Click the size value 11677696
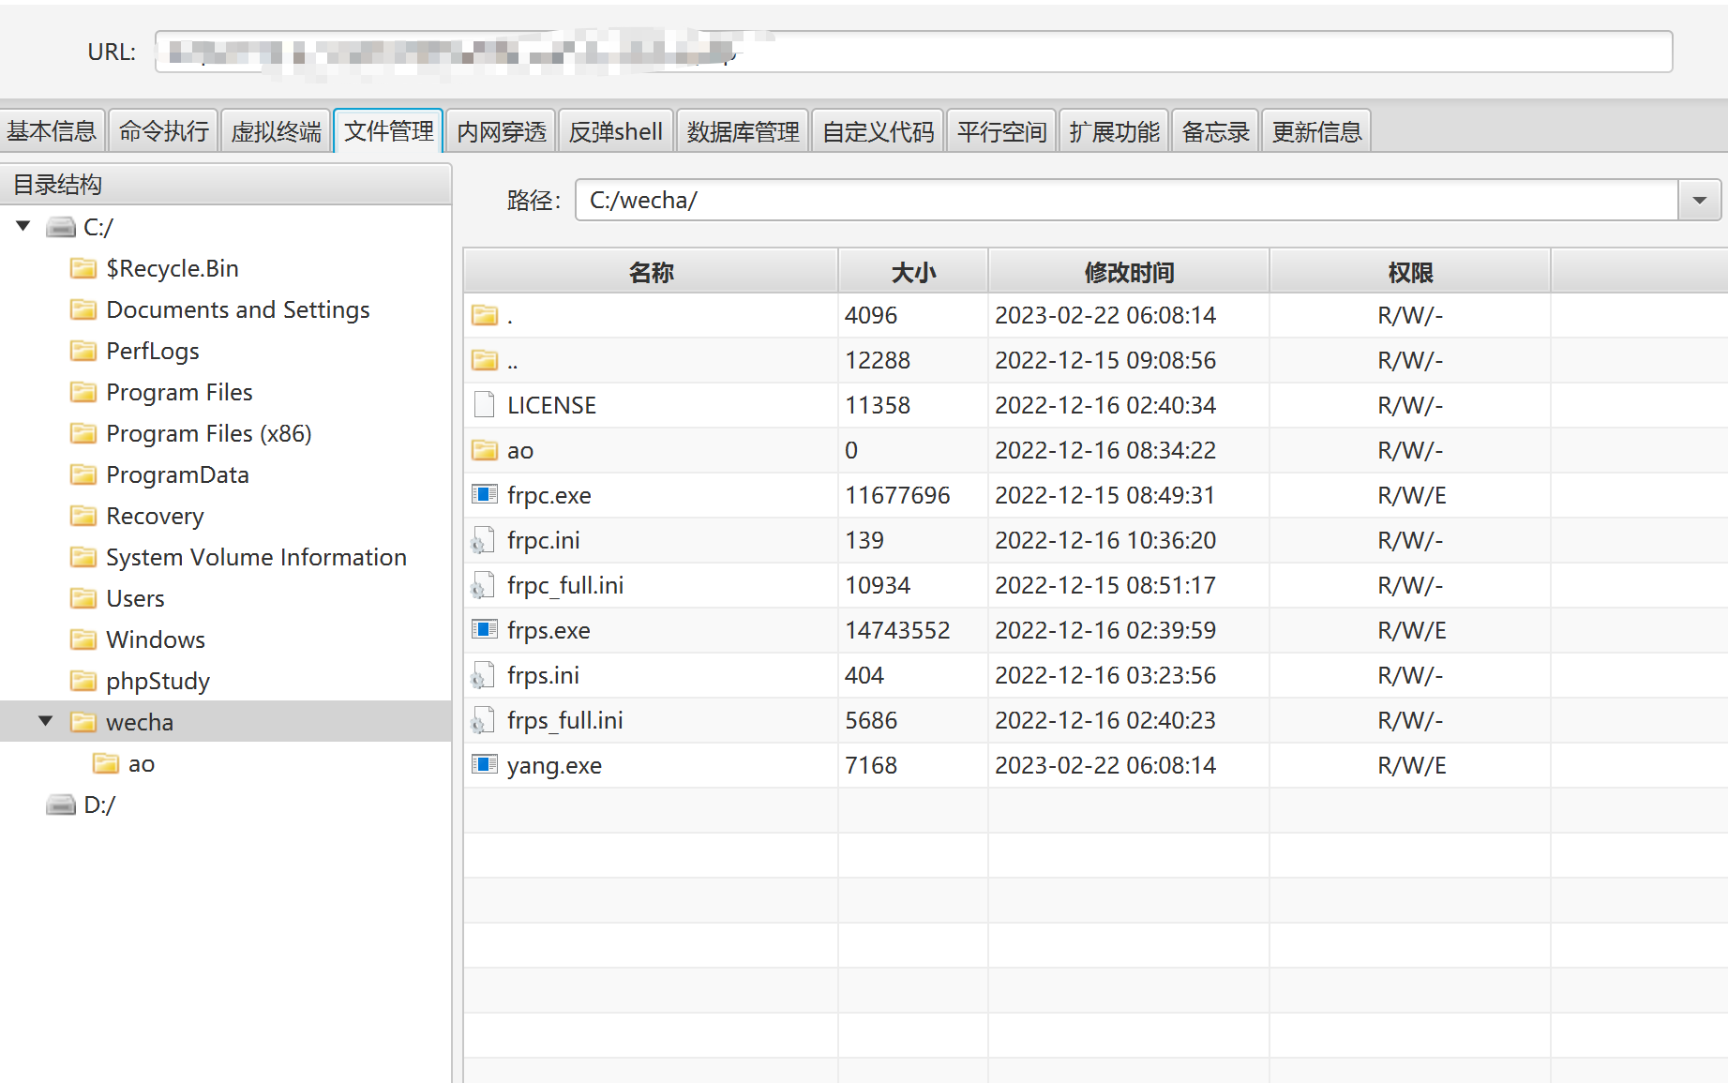This screenshot has width=1728, height=1083. (897, 495)
